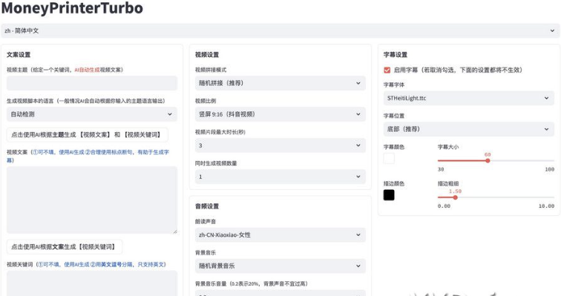The width and height of the screenshot is (561, 296).
Task: Click 点击使用AI根据文案生成【视频关键词】 button
Action: click(x=65, y=246)
